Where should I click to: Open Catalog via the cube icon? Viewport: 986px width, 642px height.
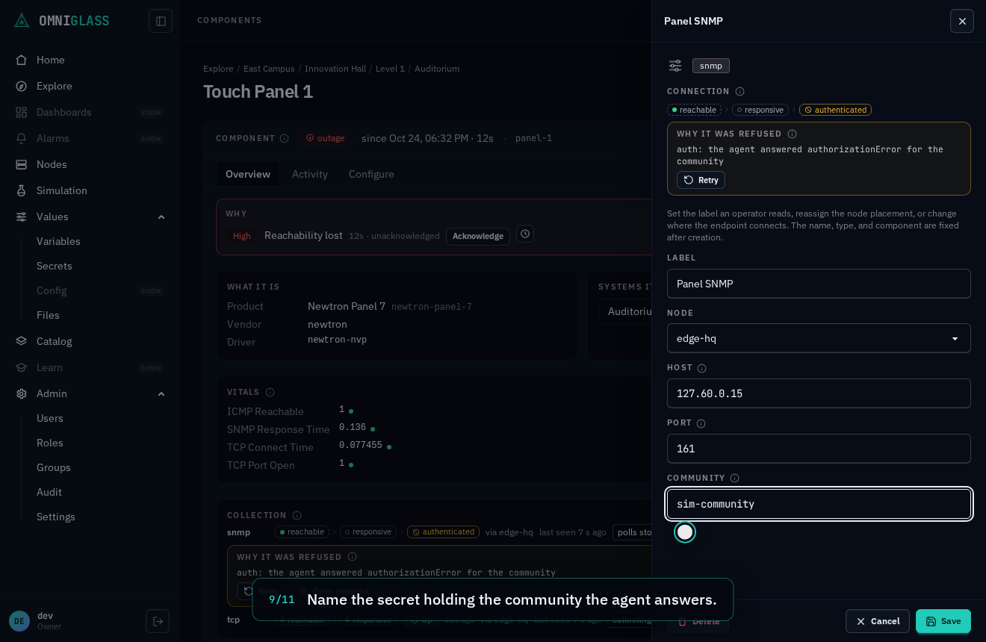click(22, 341)
